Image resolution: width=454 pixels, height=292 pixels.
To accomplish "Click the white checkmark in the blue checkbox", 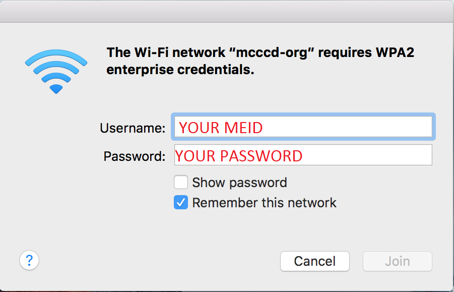I will (x=181, y=203).
